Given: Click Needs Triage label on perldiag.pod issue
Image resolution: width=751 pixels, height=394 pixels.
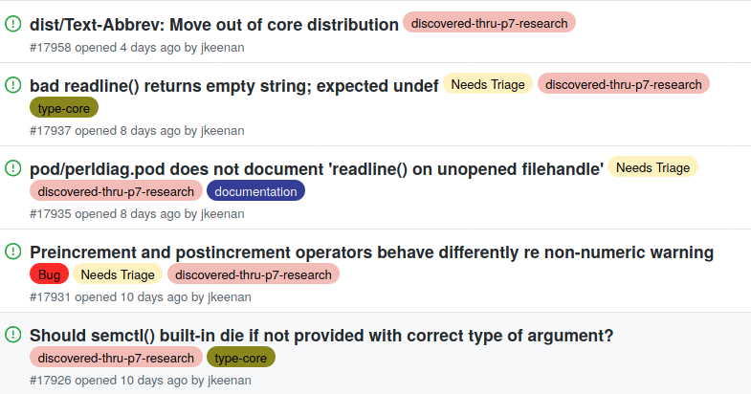Looking at the screenshot, I should coord(652,167).
